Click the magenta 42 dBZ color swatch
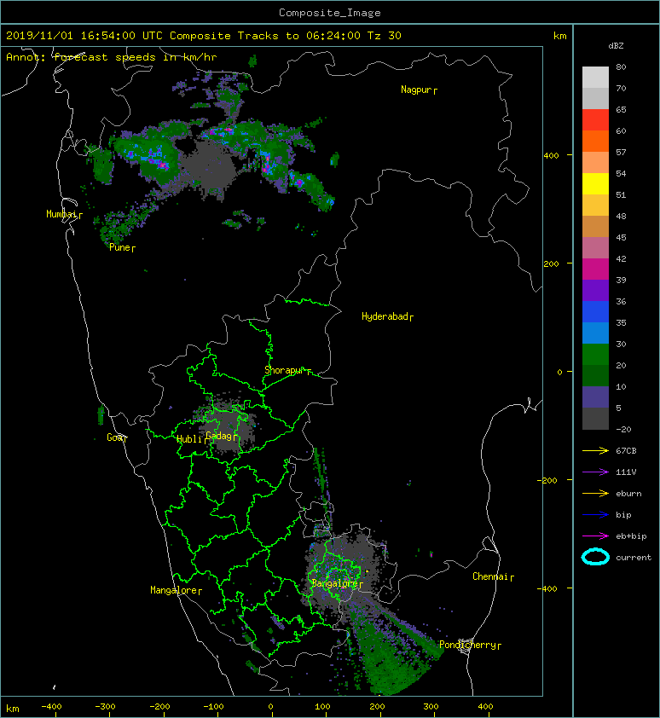660x718 pixels. pos(595,269)
